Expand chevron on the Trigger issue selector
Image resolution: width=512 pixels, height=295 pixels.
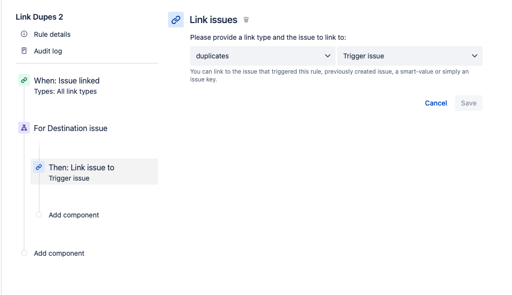point(475,56)
